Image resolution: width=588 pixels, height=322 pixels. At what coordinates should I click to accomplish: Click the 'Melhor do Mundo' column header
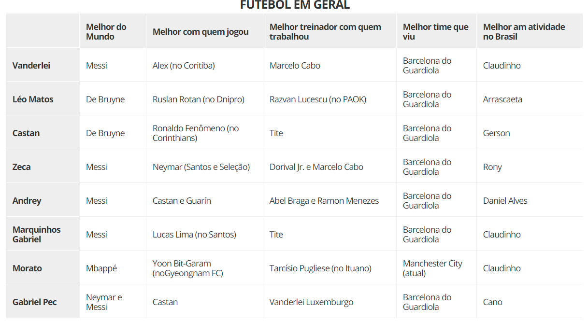coord(106,32)
